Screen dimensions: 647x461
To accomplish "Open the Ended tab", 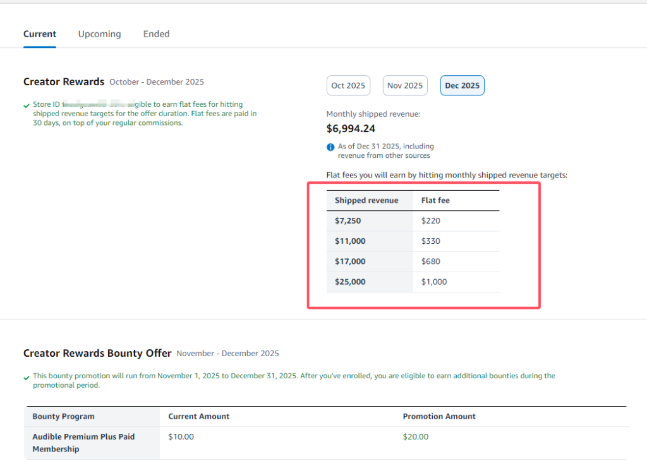I will click(x=156, y=34).
